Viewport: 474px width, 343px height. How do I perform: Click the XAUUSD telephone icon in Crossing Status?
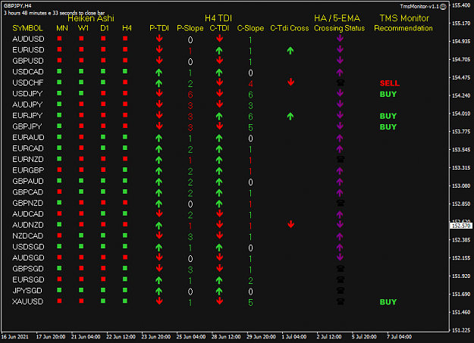[340, 301]
